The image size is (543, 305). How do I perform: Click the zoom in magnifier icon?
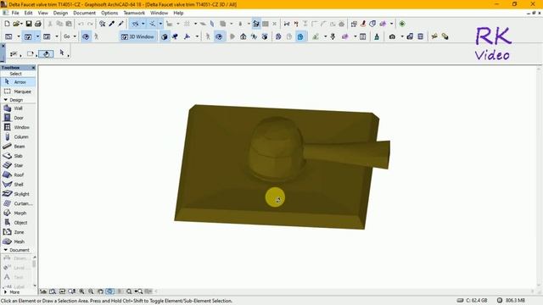[81, 291]
